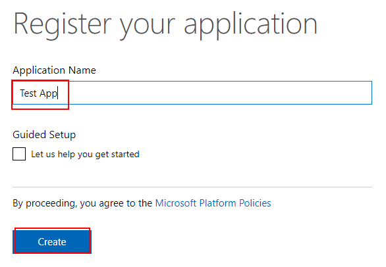Click the 'Let us help you get started' label
Viewport: 386px width, 267px height.
click(x=85, y=154)
